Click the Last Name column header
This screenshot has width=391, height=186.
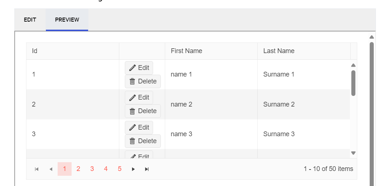point(279,51)
